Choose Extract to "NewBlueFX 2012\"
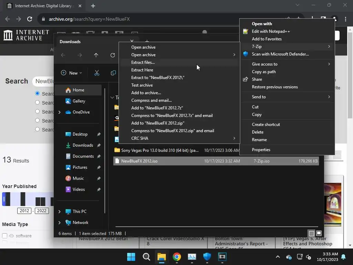The width and height of the screenshot is (353, 265). point(179,78)
